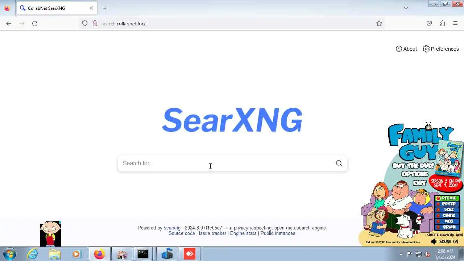Image resolution: width=464 pixels, height=261 pixels.
Task: Click the SearXNG logo
Action: 232,120
